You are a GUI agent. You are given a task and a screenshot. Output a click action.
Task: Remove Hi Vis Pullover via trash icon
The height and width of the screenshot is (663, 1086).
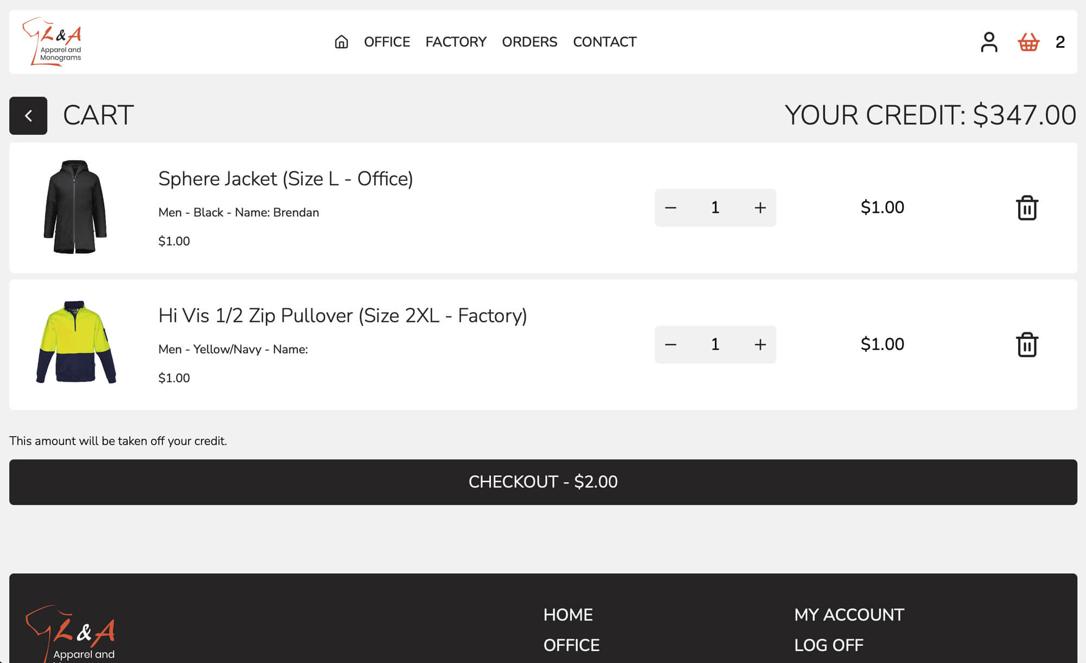(x=1026, y=344)
